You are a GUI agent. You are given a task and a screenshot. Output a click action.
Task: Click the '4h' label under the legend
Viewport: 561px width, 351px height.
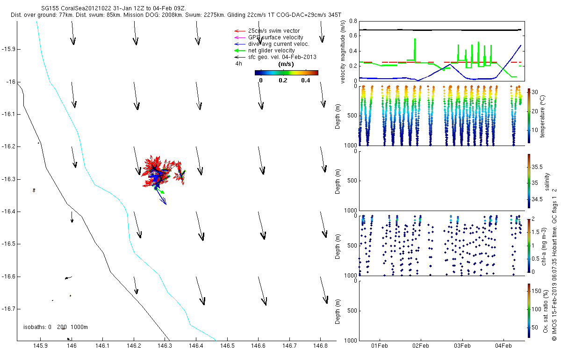pyautogui.click(x=238, y=63)
